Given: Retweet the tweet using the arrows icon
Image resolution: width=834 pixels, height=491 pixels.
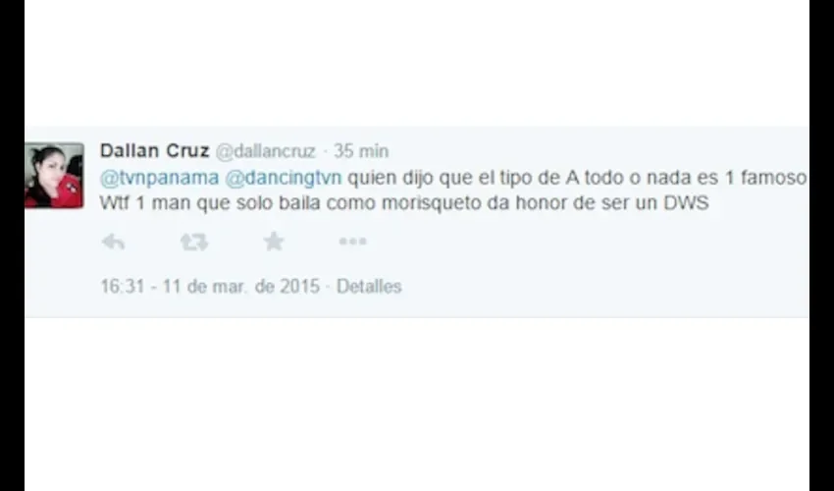Looking at the screenshot, I should 193,242.
